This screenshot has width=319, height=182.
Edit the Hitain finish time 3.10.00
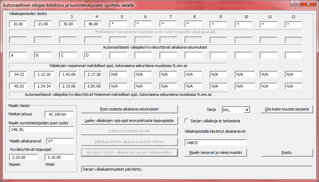(59, 157)
